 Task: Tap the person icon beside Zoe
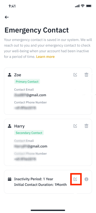pos(9,75)
